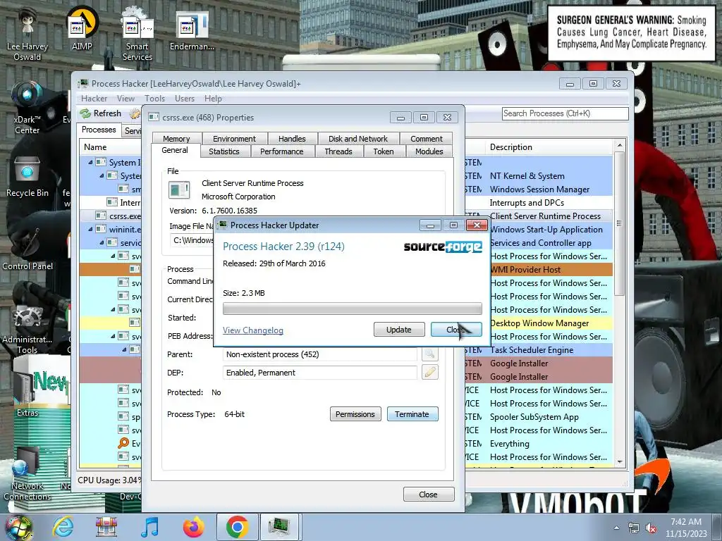Click the updater download progress bar
The height and width of the screenshot is (541, 722).
coord(353,309)
